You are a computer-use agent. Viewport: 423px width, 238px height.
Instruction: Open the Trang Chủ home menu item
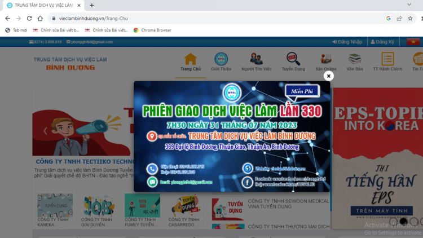191,62
